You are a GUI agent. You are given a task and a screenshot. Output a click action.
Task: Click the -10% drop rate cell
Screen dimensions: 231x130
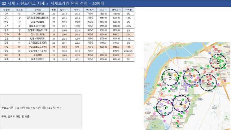click(128, 26)
